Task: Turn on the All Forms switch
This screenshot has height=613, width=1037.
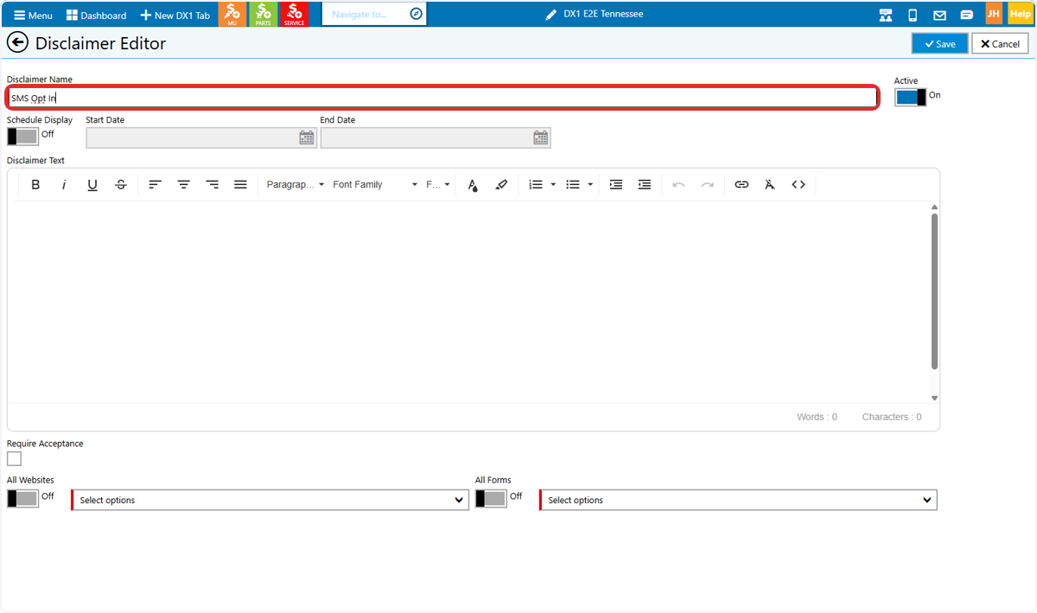Action: tap(491, 498)
